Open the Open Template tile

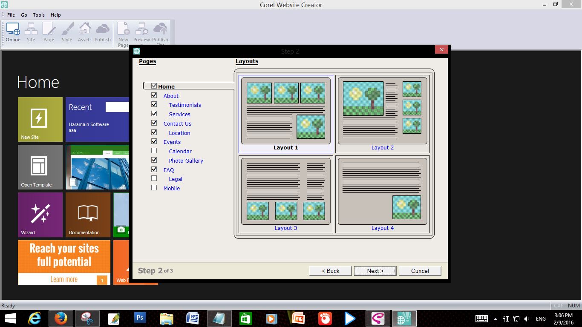coord(40,167)
